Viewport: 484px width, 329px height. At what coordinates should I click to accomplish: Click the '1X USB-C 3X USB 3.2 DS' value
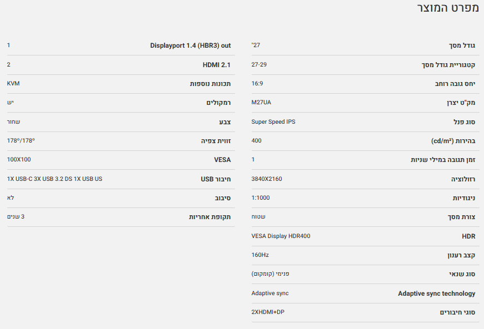(54, 179)
